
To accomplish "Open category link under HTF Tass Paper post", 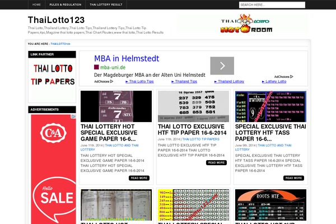I will (x=263, y=147).
